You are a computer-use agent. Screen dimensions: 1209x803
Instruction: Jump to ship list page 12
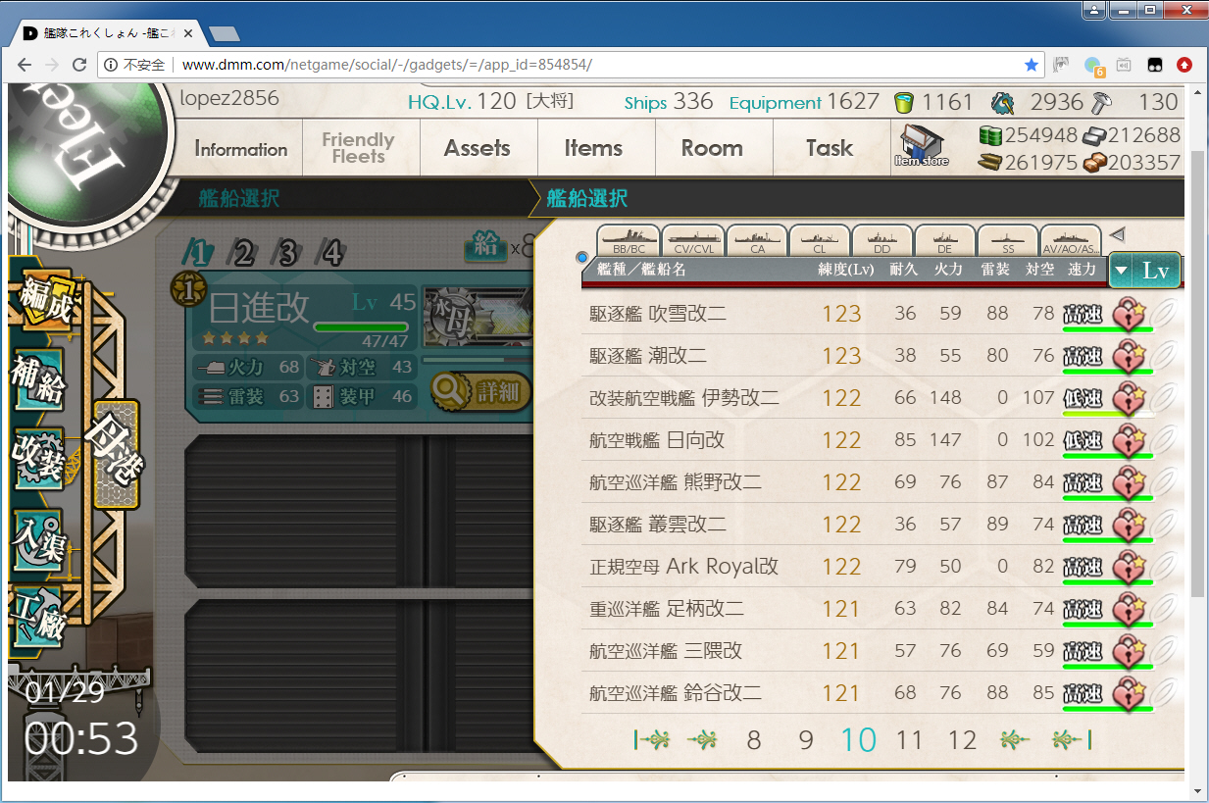click(963, 740)
